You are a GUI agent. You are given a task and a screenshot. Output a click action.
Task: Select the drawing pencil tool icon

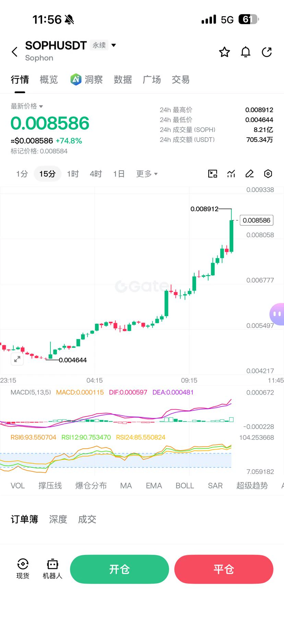(x=250, y=174)
